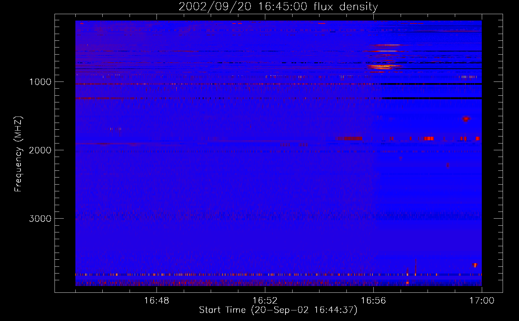Click the plot title '2002/09/20 16:45:00 flux density'
The image size is (519, 321).
(278, 6)
